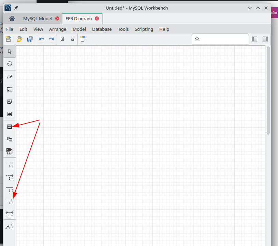This screenshot has width=278, height=246.
Task: Save the model with floppy disk icon
Action: tap(30, 39)
